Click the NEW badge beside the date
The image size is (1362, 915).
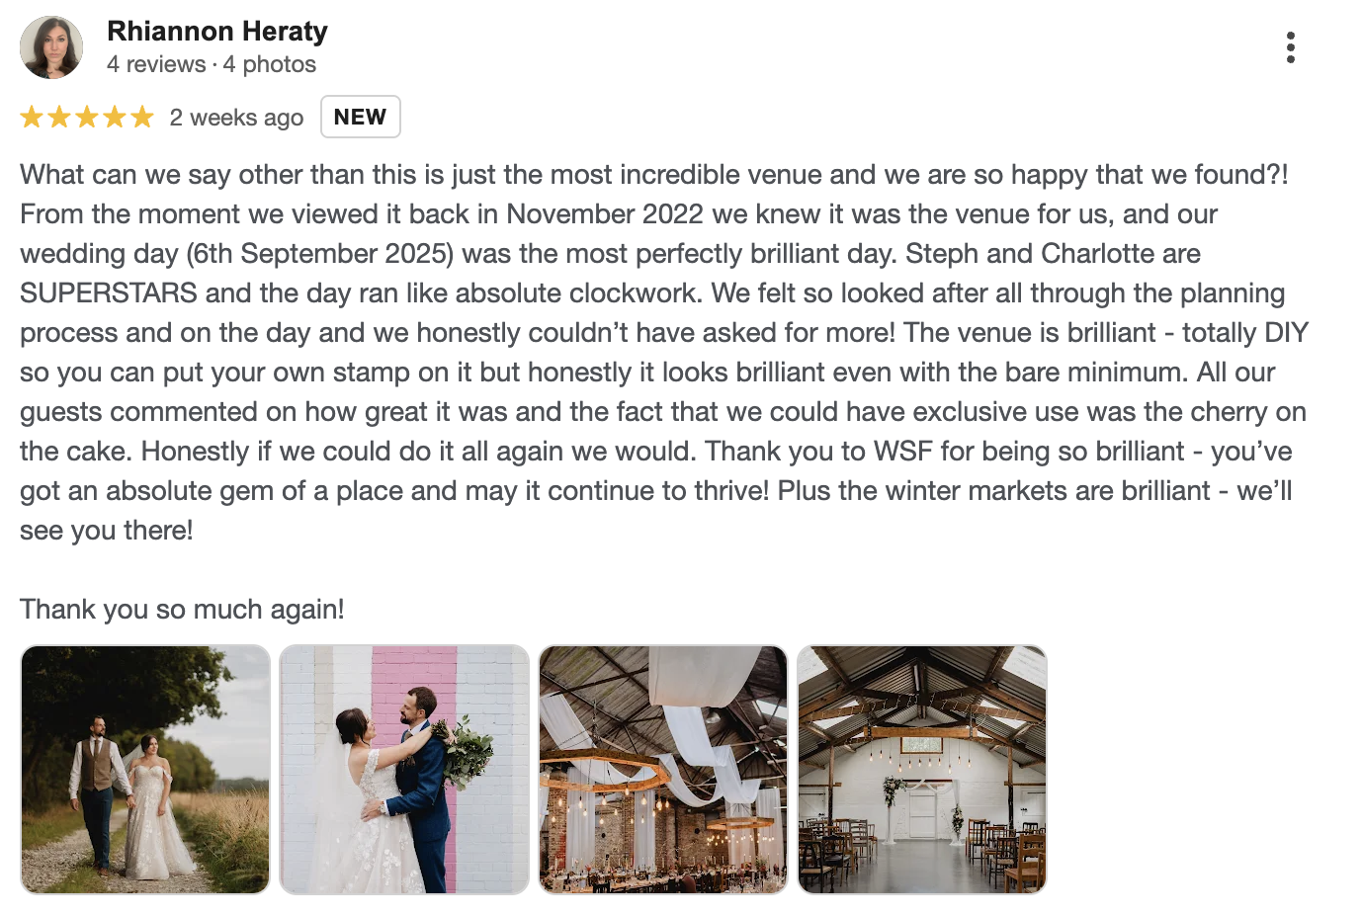tap(360, 117)
